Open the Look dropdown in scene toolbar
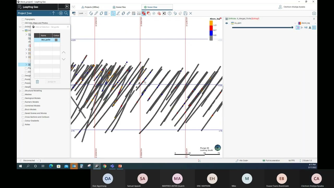Screen dimensions: 334x188 click(83, 13)
